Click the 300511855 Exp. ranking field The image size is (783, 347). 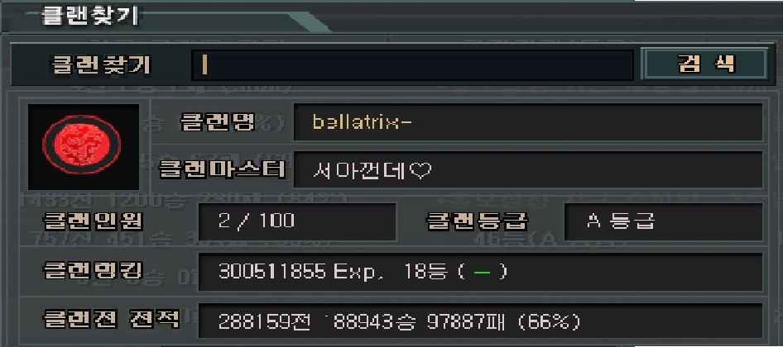[480, 272]
